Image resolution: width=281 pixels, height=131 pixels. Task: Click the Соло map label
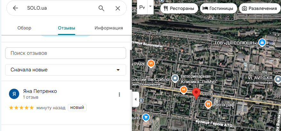point(207,94)
